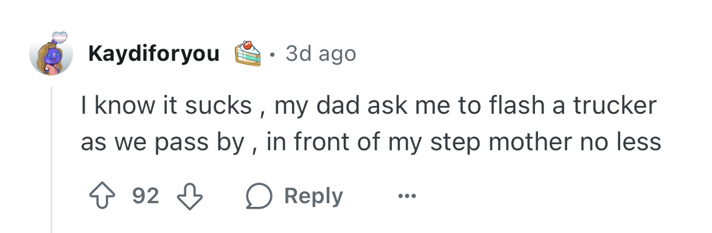The height and width of the screenshot is (233, 712).
Task: Open the three-dot more options menu
Action: coord(407,196)
